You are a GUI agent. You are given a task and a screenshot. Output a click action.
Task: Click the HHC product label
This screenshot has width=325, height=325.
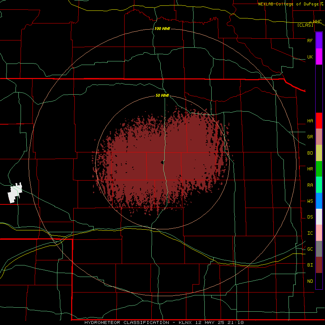pos(317,22)
